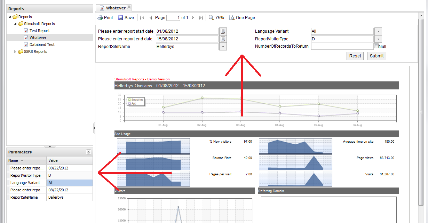Screen dimensions: 428x223
Task: Collapse the root Reports tree node
Action: pyautogui.click(x=10, y=17)
